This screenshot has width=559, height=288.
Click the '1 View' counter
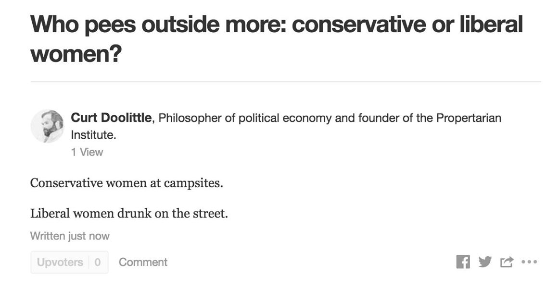pyautogui.click(x=87, y=152)
